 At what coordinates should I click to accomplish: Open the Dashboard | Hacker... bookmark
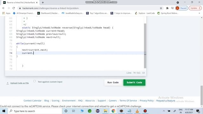(48, 13)
